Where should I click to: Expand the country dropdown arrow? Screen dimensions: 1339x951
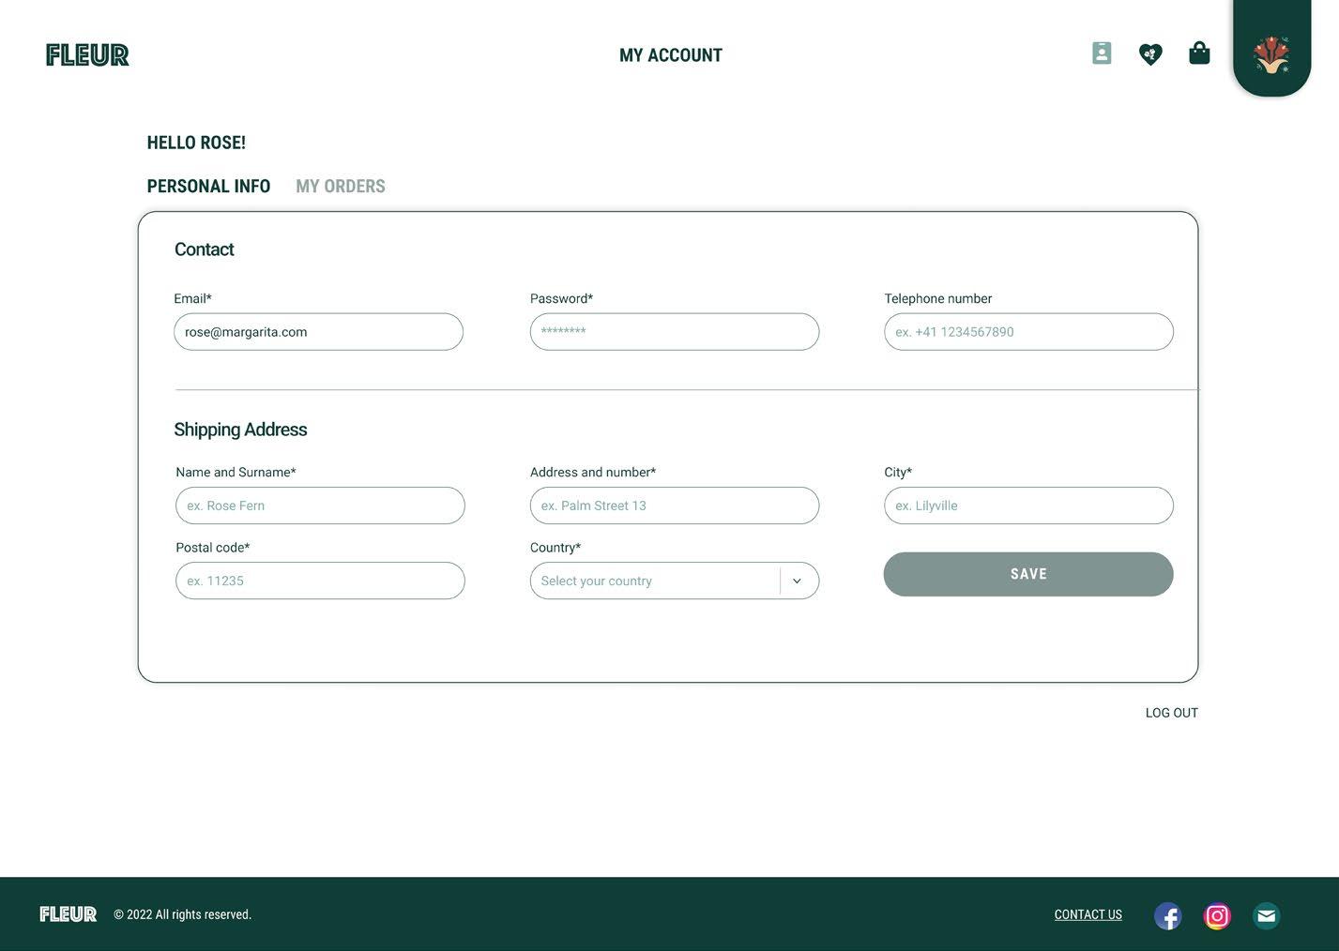pos(797,581)
